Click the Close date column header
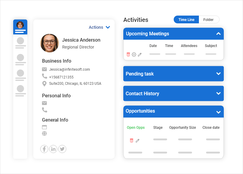The image size is (243, 174). click(211, 128)
